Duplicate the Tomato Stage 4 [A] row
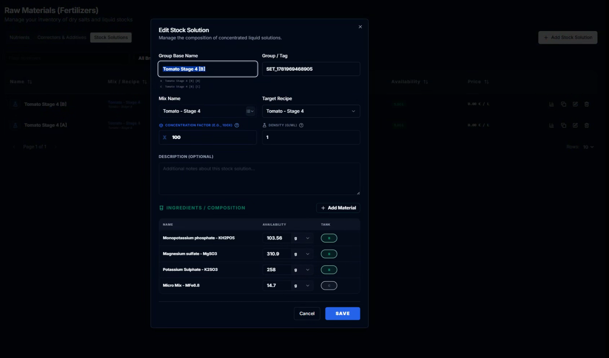 tap(564, 125)
